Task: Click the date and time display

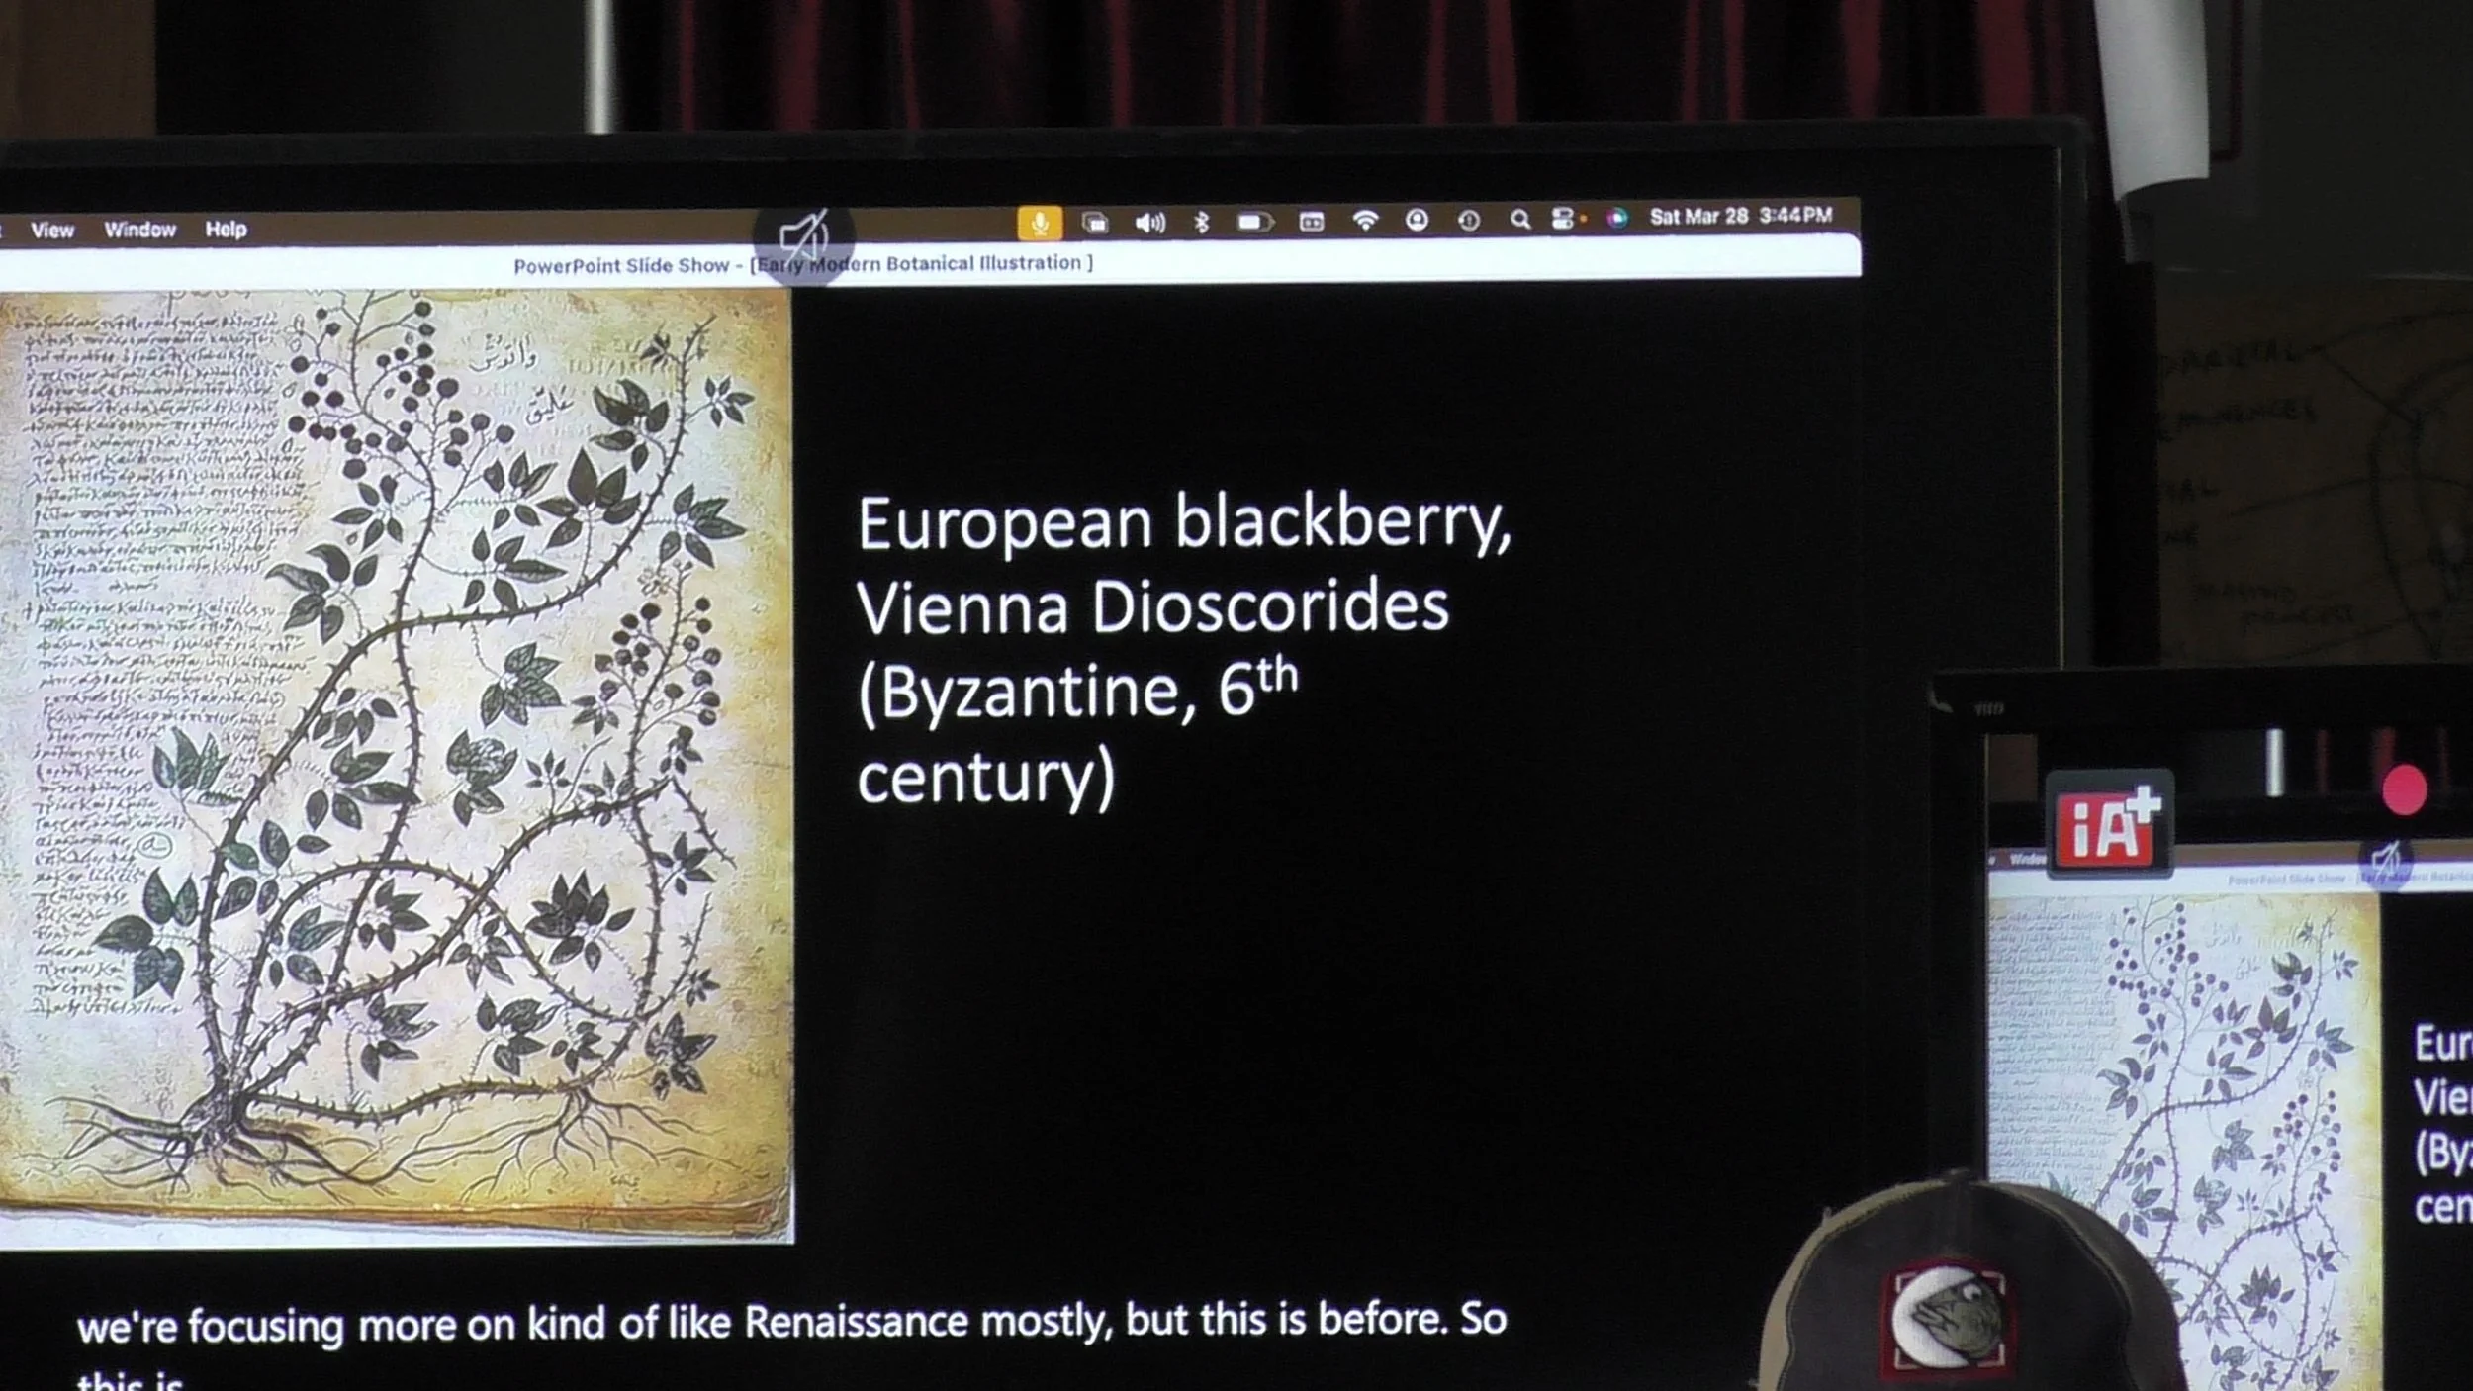Action: click(x=1740, y=216)
